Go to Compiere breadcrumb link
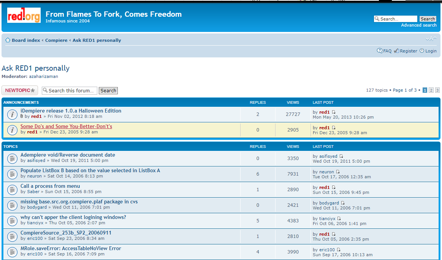 click(x=56, y=40)
